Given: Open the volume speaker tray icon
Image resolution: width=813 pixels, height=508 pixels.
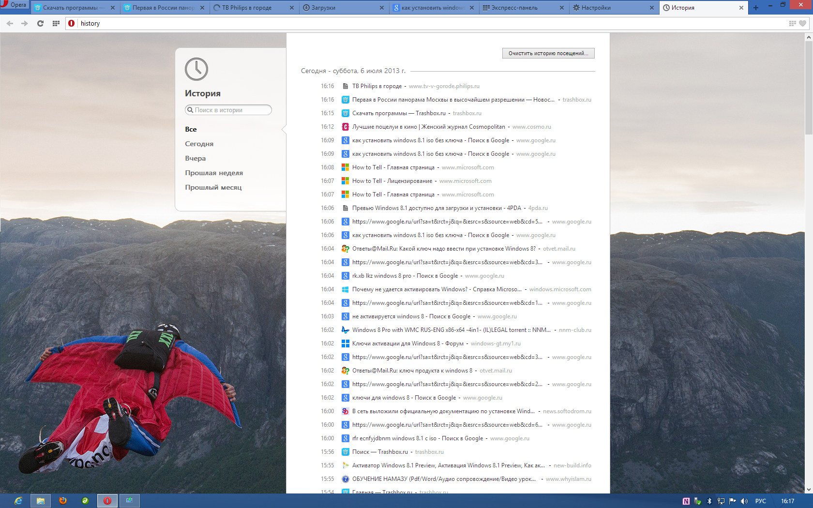Looking at the screenshot, I should click(x=744, y=501).
